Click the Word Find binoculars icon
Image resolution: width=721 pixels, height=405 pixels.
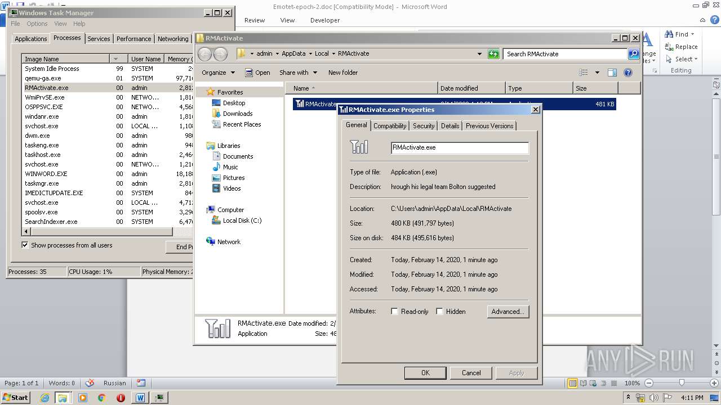point(669,34)
